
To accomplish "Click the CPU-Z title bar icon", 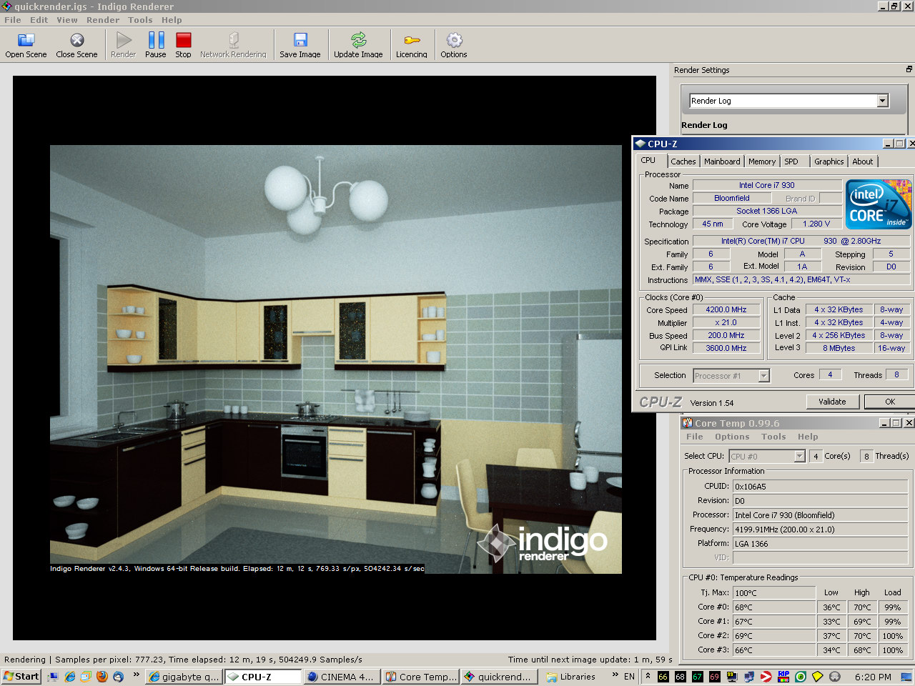I will pyautogui.click(x=640, y=144).
